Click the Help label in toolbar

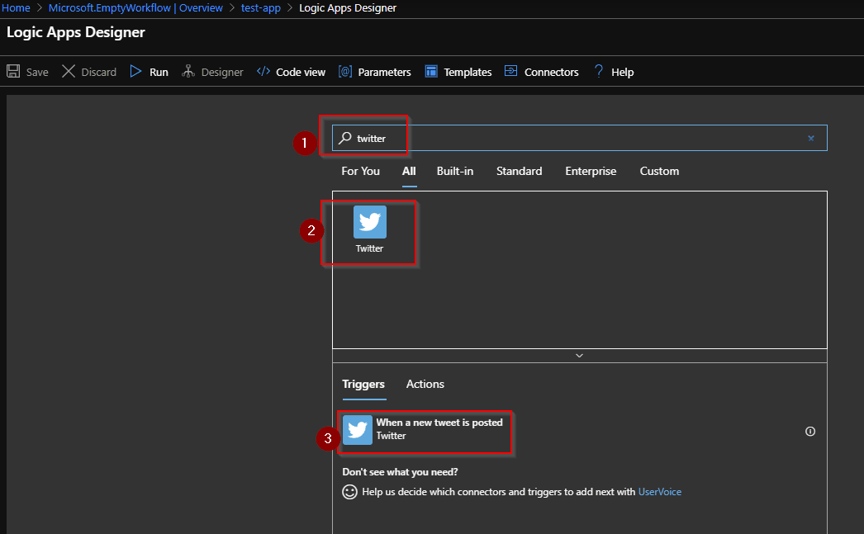(623, 72)
